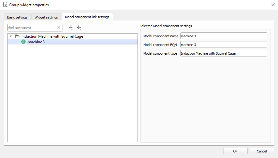This screenshot has height=158, width=278.
Task: Open the Widget settings tab
Action: click(46, 17)
